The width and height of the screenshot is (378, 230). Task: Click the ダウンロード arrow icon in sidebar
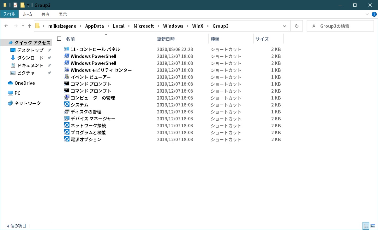pos(13,58)
